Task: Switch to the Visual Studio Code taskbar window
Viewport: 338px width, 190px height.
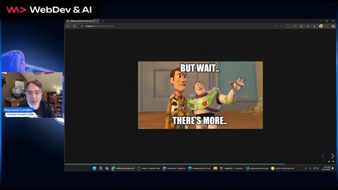Action: pyautogui.click(x=257, y=168)
